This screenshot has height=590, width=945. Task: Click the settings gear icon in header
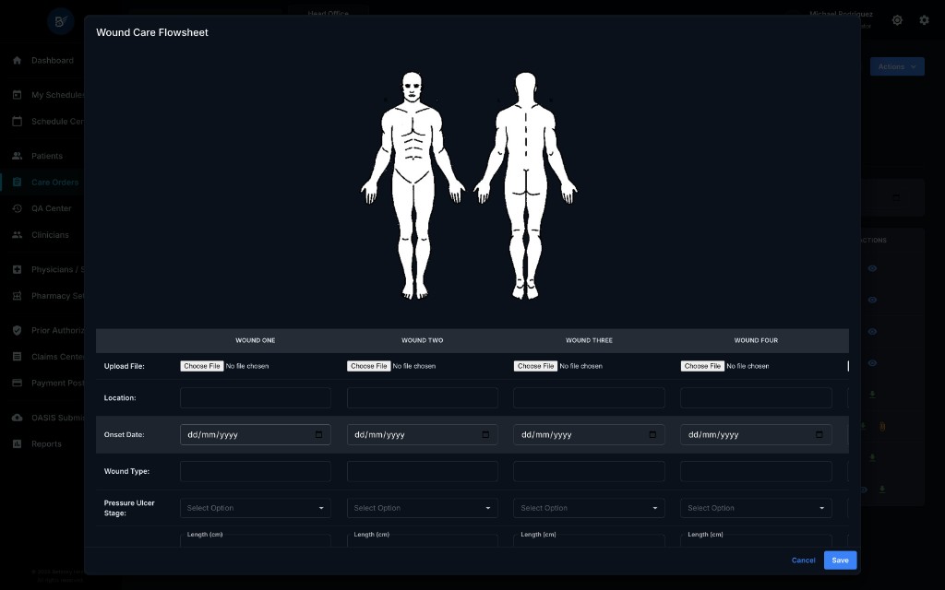[924, 20]
